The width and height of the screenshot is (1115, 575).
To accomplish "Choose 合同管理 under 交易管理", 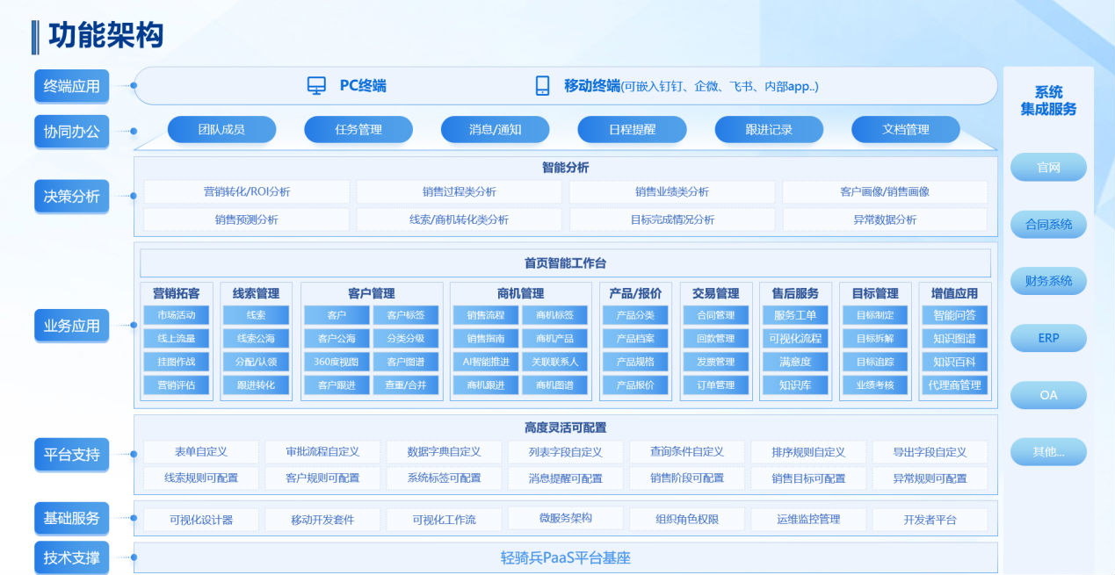I will coord(715,315).
